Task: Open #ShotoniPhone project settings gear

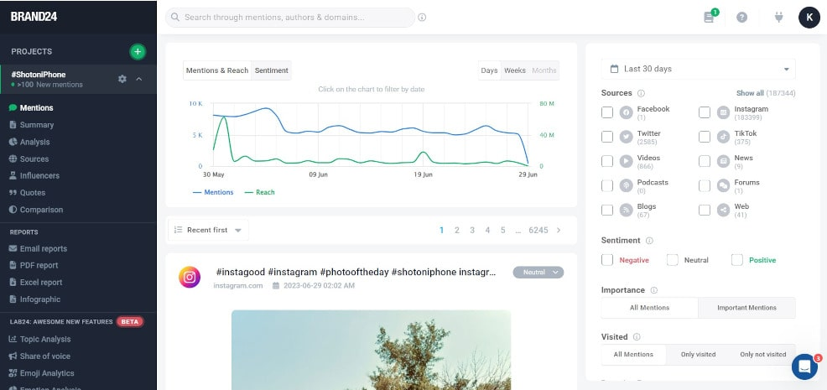Action: [122, 79]
